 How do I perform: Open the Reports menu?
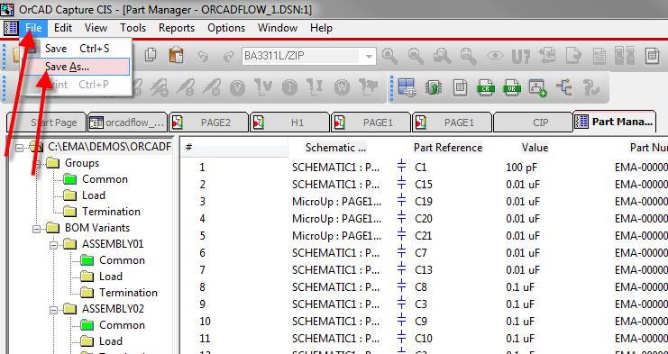click(x=177, y=28)
